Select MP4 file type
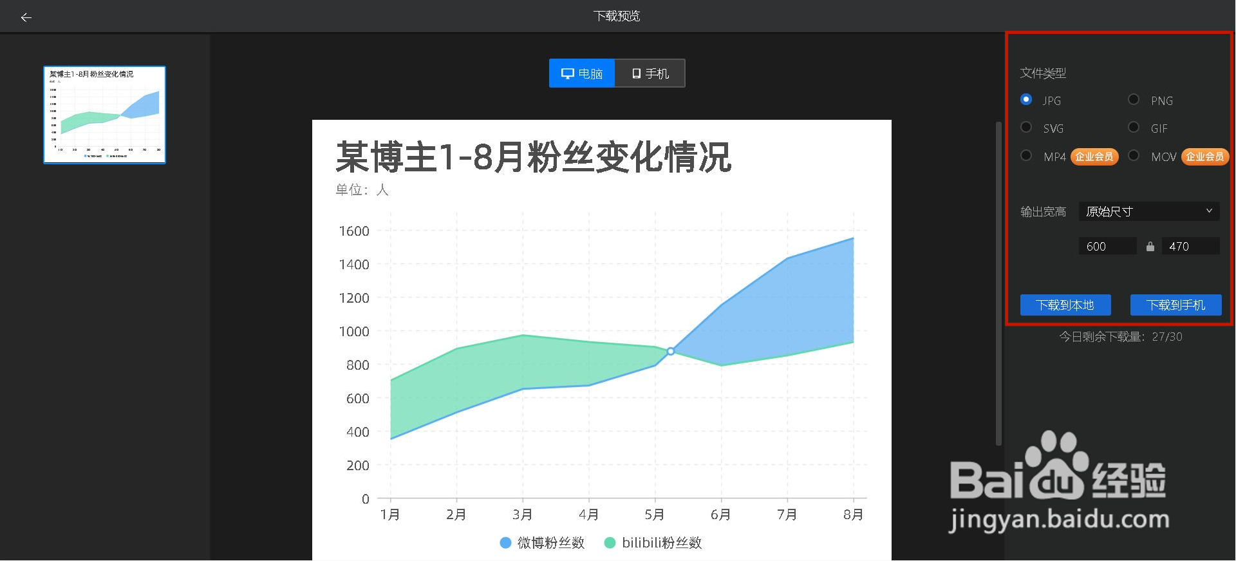 (1026, 155)
